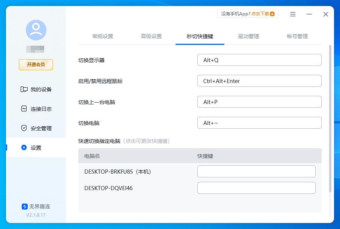Click the user avatar at top left
Image resolution: width=340 pixels, height=229 pixels.
pyautogui.click(x=36, y=30)
